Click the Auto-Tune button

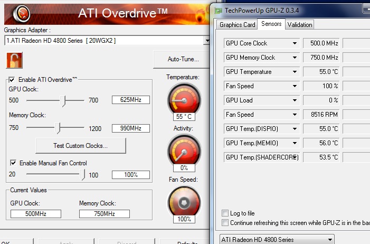[x=182, y=59]
